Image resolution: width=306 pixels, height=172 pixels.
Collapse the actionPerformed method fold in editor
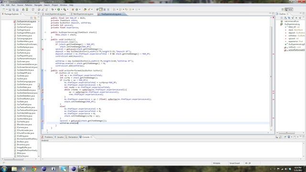point(45,71)
